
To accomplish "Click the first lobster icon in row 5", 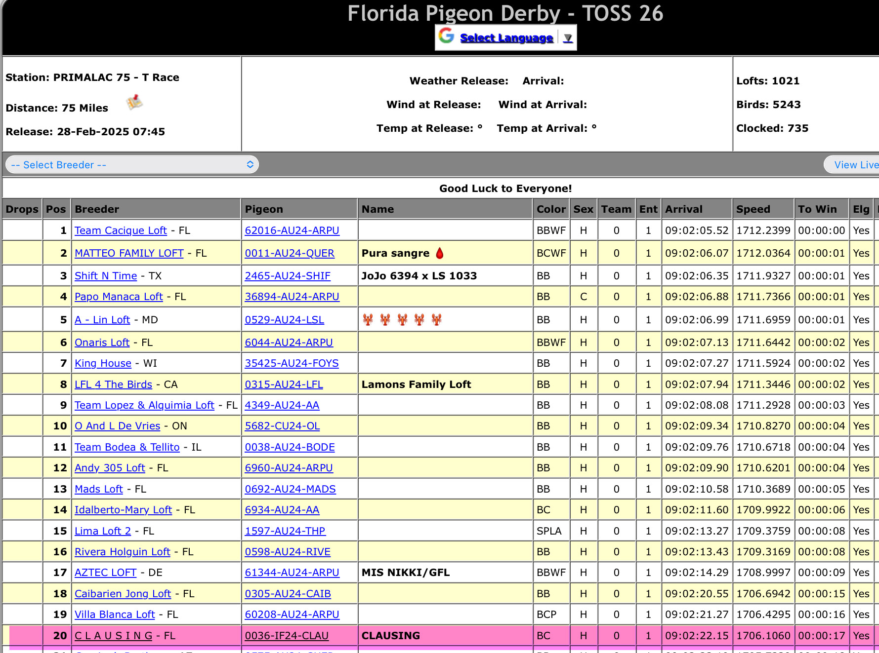I will click(x=368, y=320).
